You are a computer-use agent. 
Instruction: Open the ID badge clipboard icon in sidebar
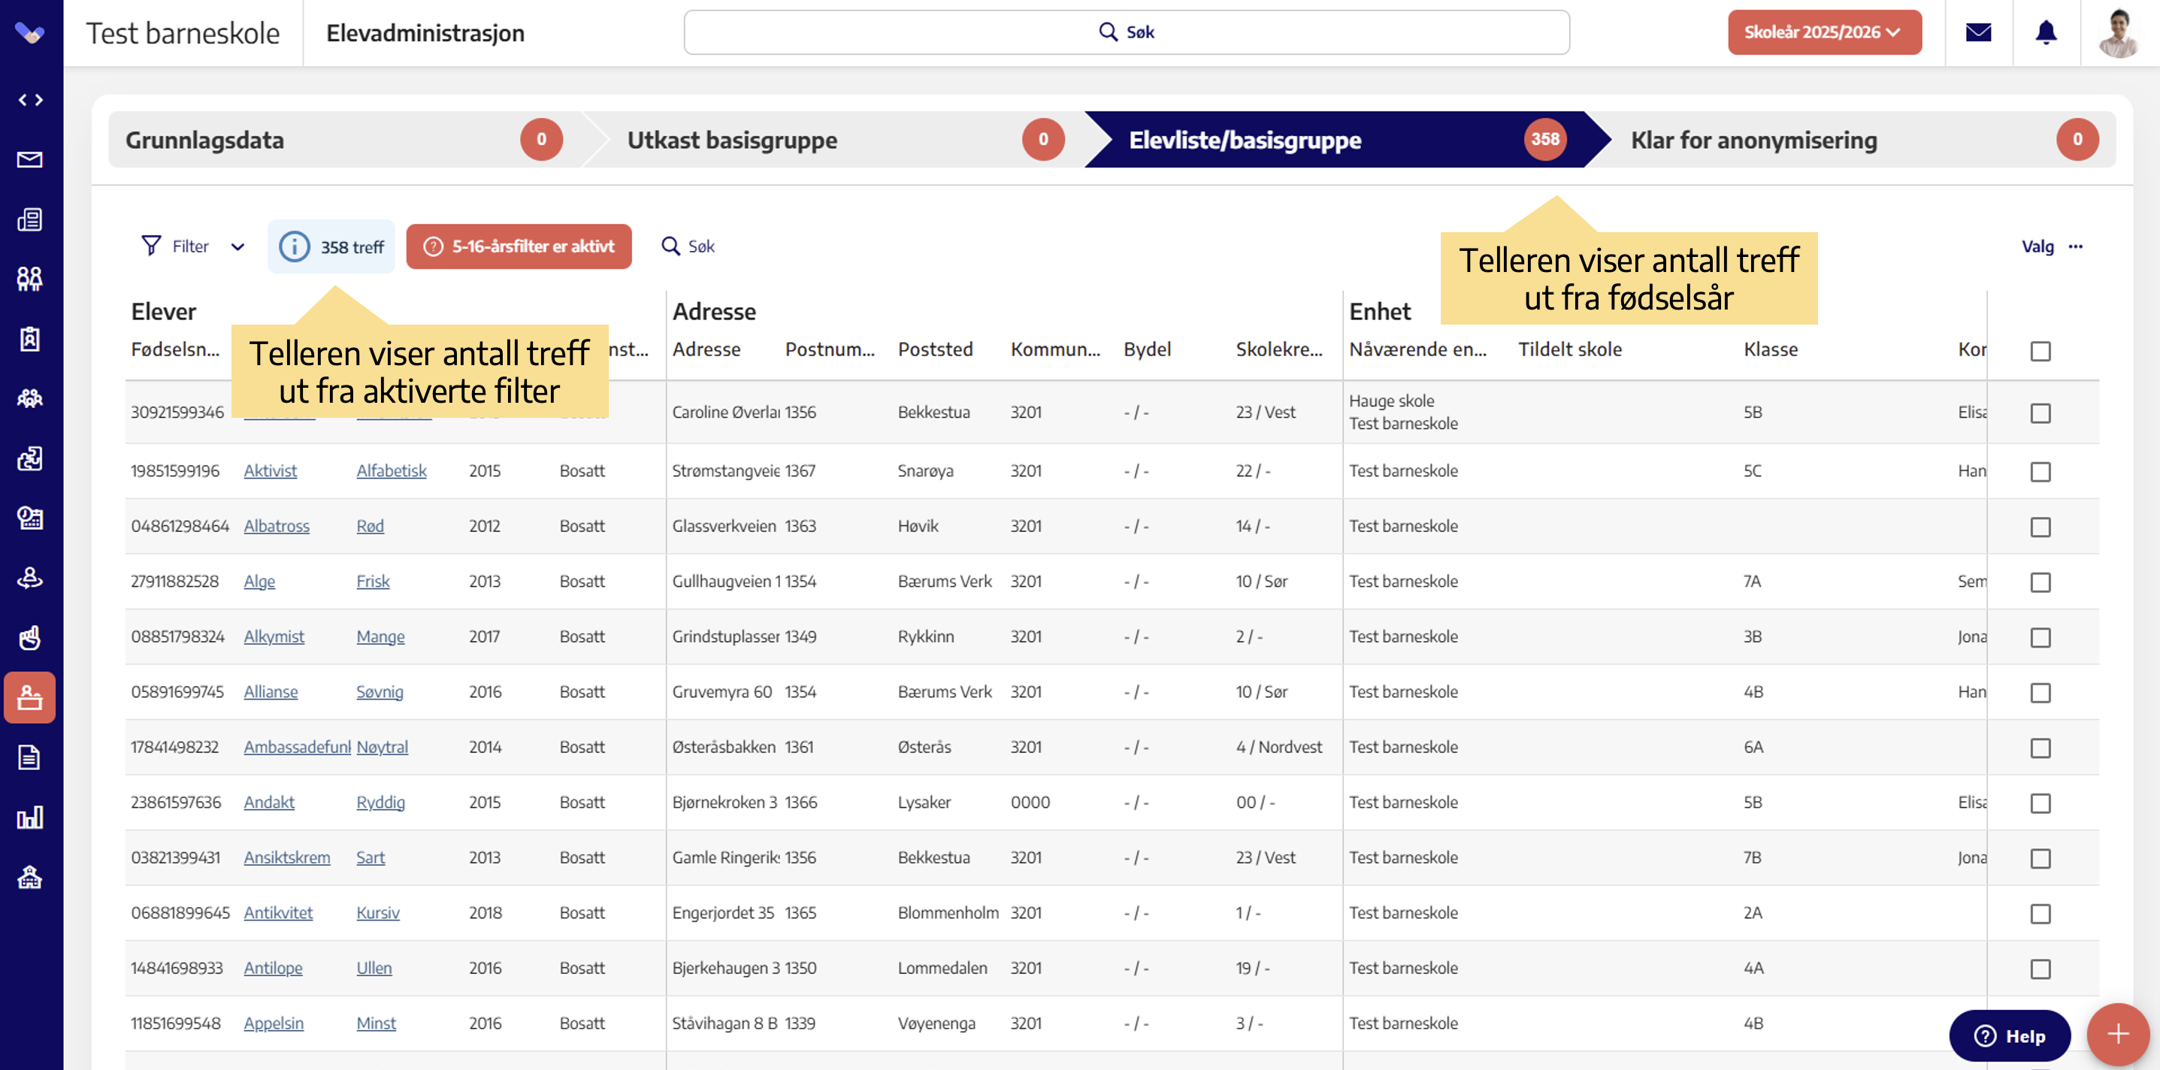(30, 339)
